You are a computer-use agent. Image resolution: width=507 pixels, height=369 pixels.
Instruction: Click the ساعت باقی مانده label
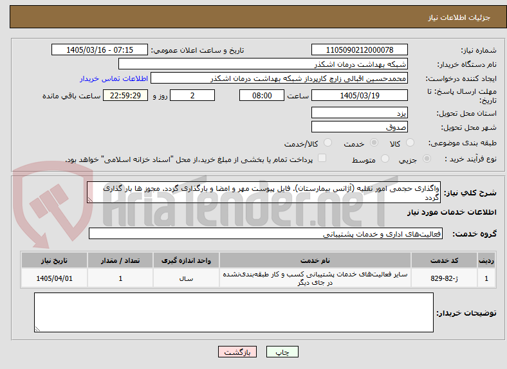pyautogui.click(x=71, y=96)
